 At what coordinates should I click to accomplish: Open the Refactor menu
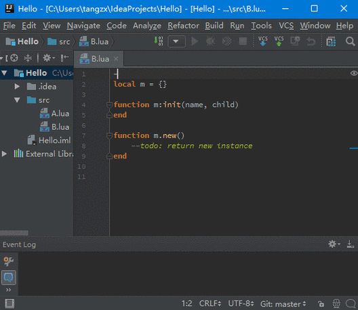point(183,26)
